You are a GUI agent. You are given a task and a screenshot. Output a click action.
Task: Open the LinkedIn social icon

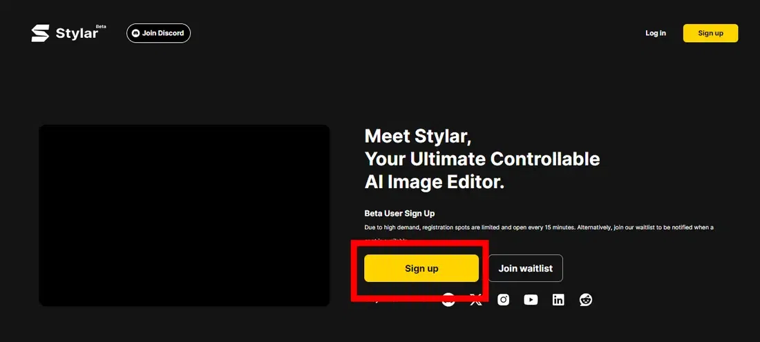[558, 300]
